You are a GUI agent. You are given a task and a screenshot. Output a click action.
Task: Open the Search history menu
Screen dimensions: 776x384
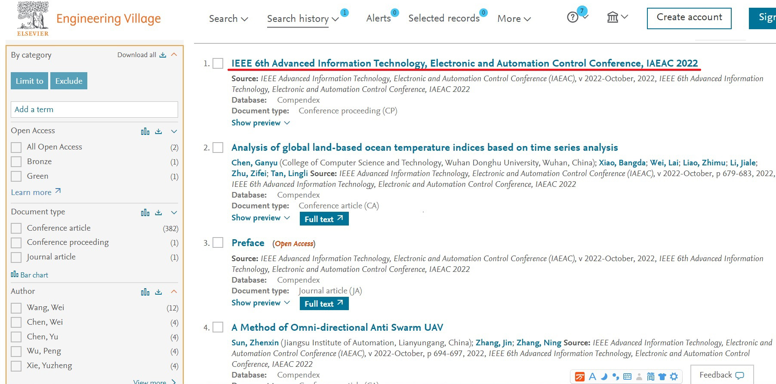(x=303, y=19)
